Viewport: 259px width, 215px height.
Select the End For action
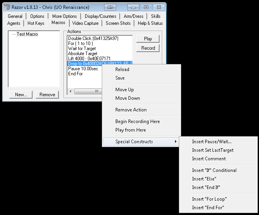[85, 74]
